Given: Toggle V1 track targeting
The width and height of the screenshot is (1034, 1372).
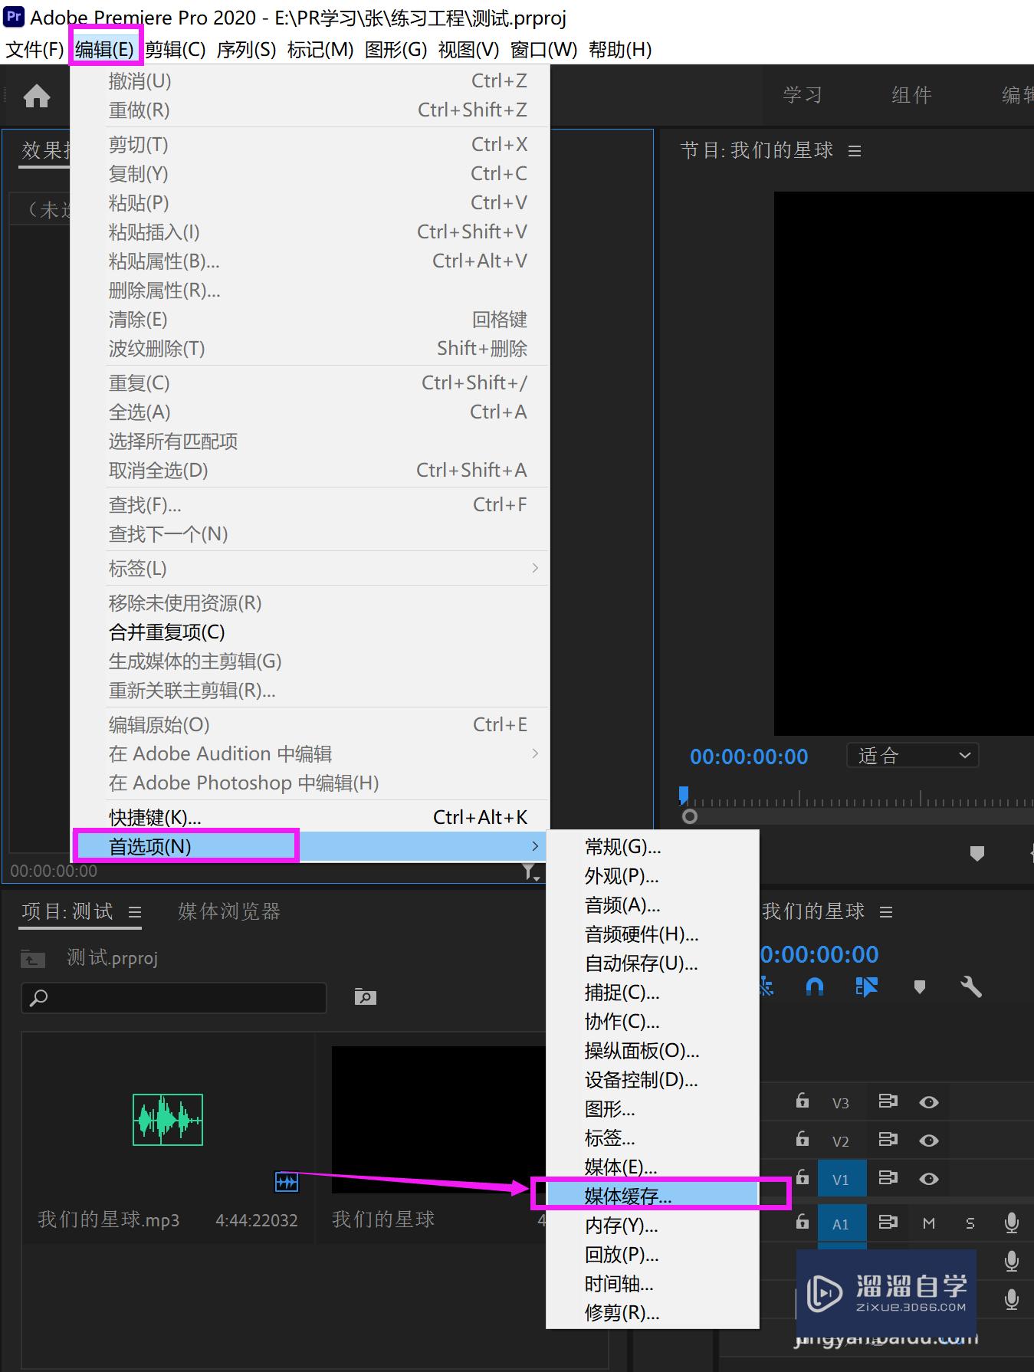Looking at the screenshot, I should coord(841,1179).
